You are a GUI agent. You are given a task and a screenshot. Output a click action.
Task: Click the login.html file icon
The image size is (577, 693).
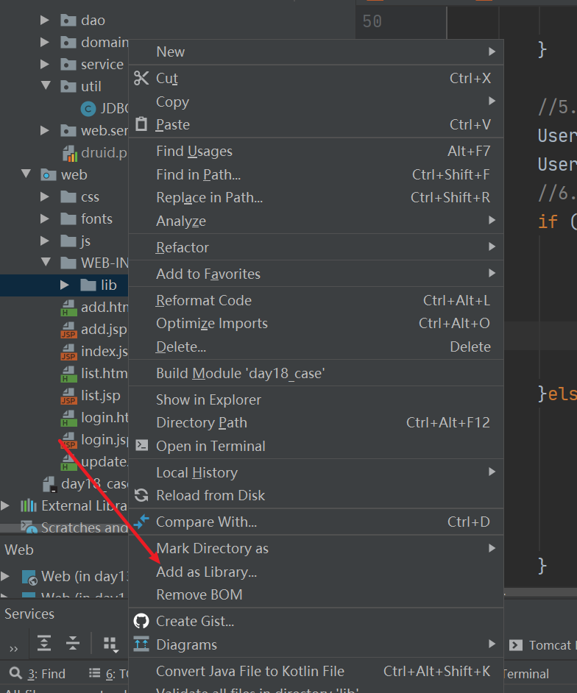[68, 418]
